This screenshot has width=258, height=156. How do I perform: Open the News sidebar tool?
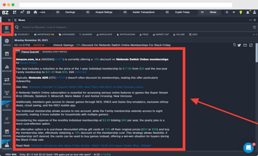pos(7,29)
